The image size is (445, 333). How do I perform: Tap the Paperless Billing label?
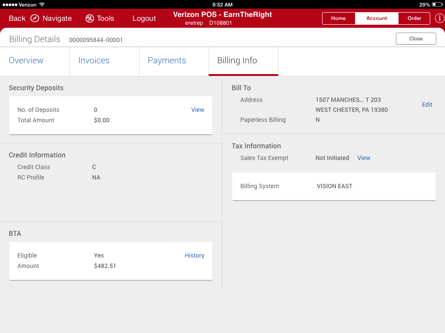263,120
